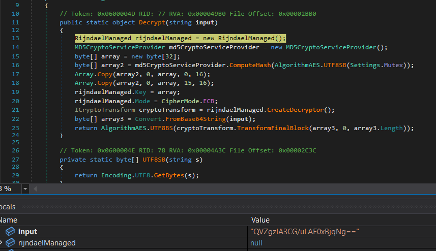Click the ECB enum value
The width and height of the screenshot is (436, 251).
(x=209, y=101)
